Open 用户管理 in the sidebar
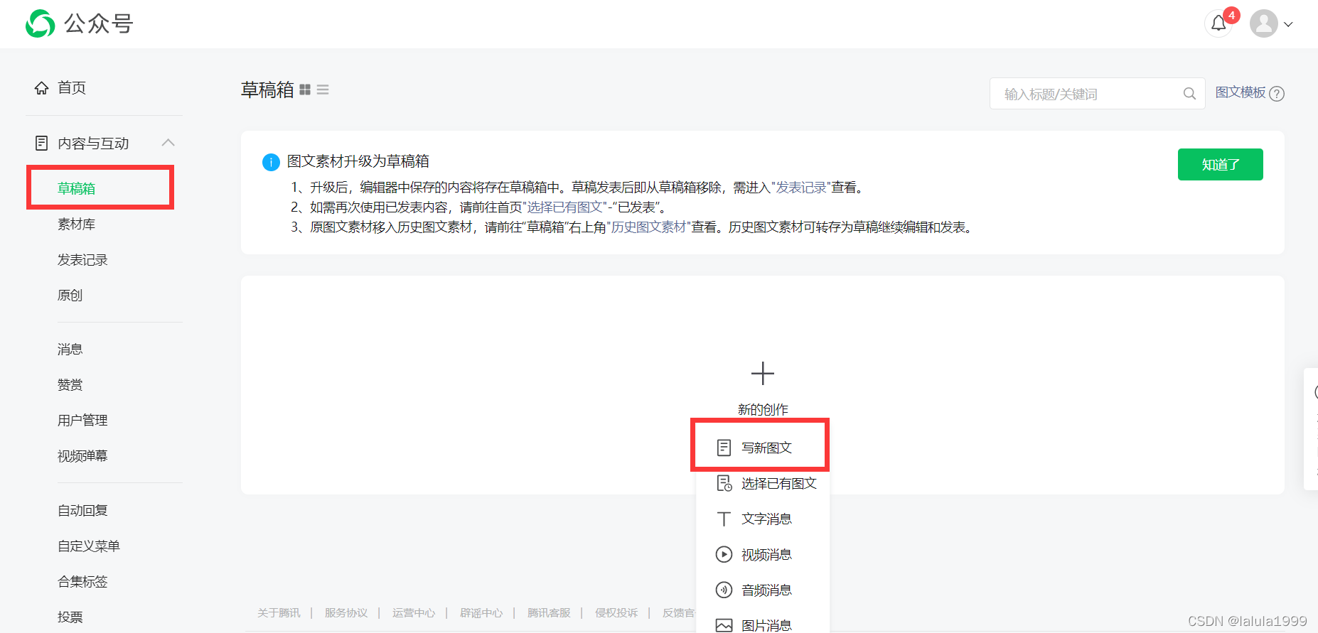 82,420
